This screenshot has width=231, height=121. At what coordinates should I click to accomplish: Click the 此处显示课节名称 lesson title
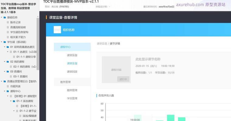tap(148, 59)
